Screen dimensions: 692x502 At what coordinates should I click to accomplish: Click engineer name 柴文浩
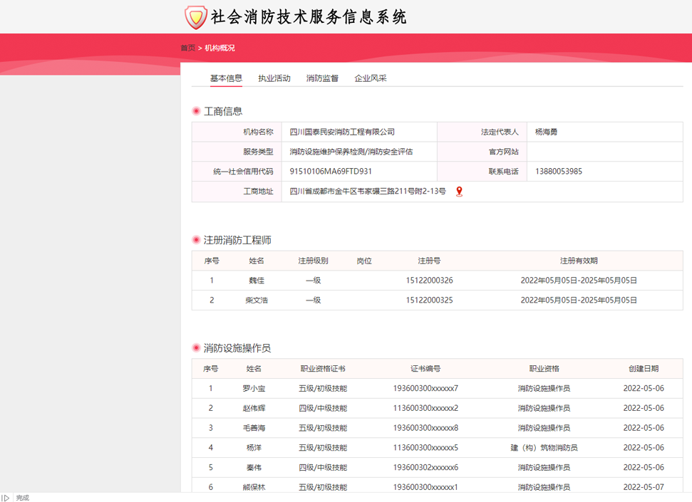click(257, 300)
